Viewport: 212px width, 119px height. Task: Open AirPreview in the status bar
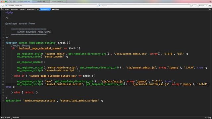point(15,118)
